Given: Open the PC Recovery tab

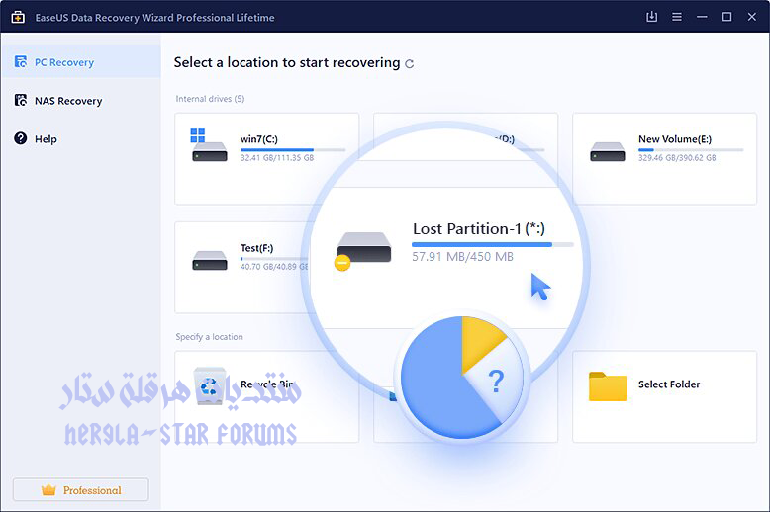Looking at the screenshot, I should click(x=80, y=62).
